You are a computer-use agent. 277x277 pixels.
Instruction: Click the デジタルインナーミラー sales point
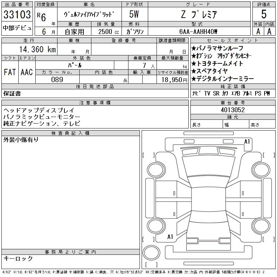222,79
